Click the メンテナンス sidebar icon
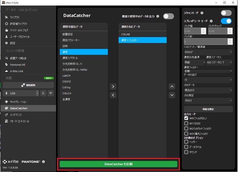 point(7,115)
